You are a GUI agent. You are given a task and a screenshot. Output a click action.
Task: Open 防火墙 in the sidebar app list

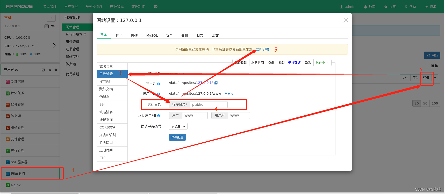30,116
